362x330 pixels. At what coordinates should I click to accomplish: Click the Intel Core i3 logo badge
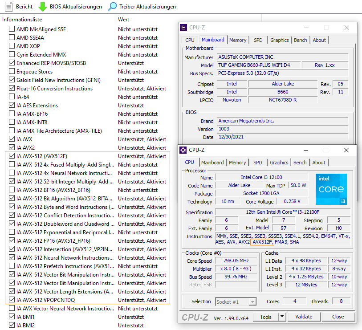[x=331, y=189]
